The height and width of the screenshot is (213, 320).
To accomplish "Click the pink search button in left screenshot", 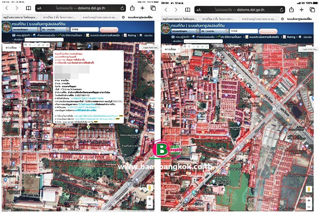I will tap(109, 30).
